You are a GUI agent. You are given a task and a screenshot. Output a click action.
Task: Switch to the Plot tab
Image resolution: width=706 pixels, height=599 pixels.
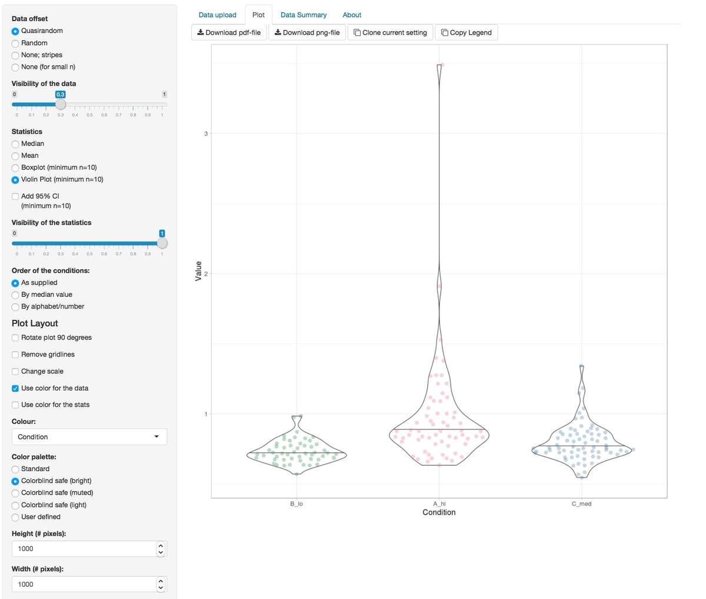(x=258, y=15)
